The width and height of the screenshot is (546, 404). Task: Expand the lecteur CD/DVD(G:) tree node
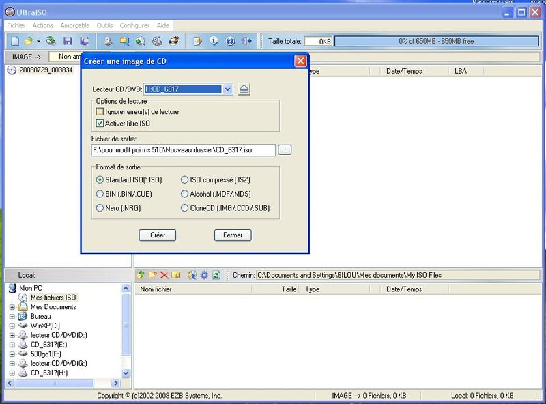click(12, 364)
